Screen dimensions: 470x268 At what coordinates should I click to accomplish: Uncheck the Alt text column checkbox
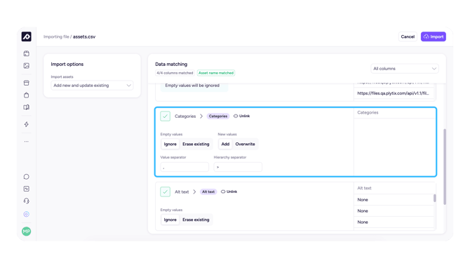tap(165, 192)
